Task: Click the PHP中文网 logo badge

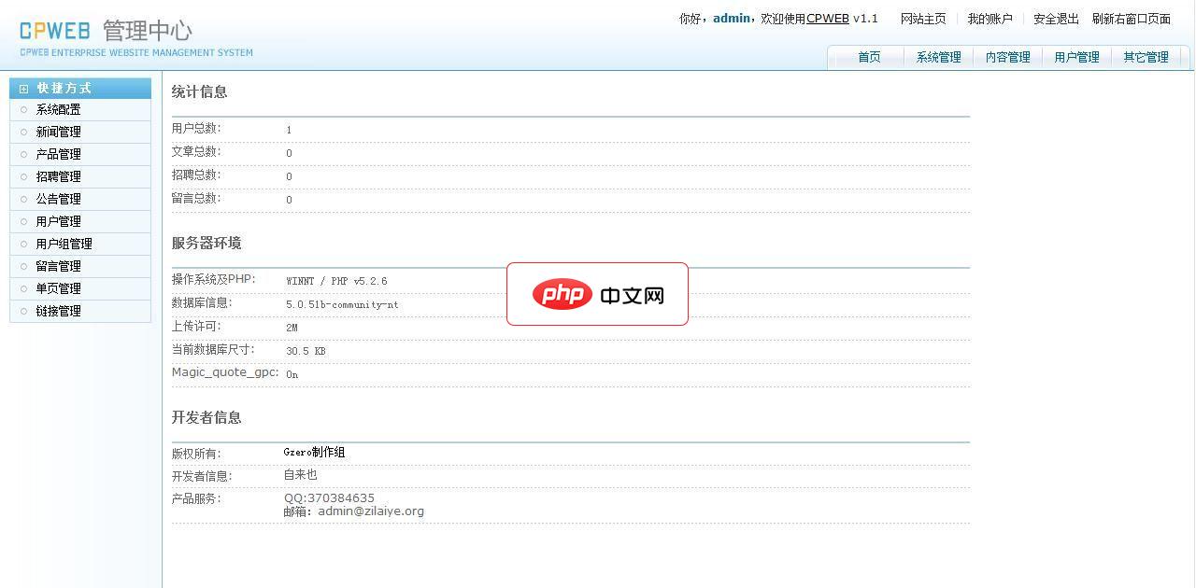Action: click(x=597, y=293)
